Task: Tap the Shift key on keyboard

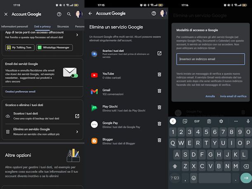Action: click(x=175, y=166)
